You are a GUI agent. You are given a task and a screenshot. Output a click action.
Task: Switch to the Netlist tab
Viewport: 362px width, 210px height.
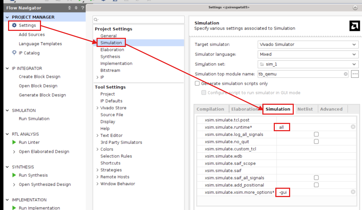point(305,109)
